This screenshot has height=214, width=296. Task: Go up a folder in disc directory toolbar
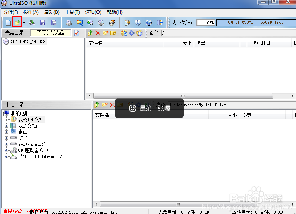point(90,33)
